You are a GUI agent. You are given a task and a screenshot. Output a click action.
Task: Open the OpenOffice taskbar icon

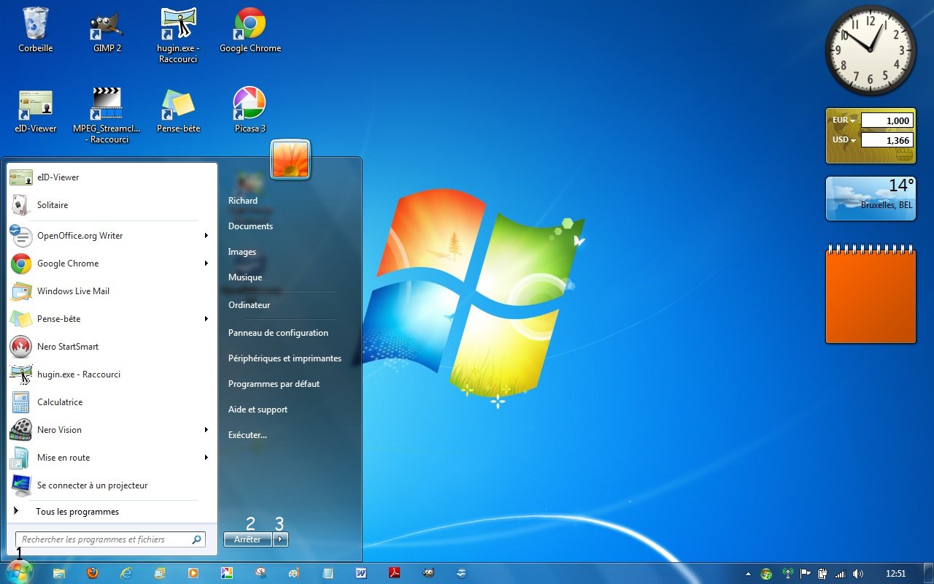462,574
